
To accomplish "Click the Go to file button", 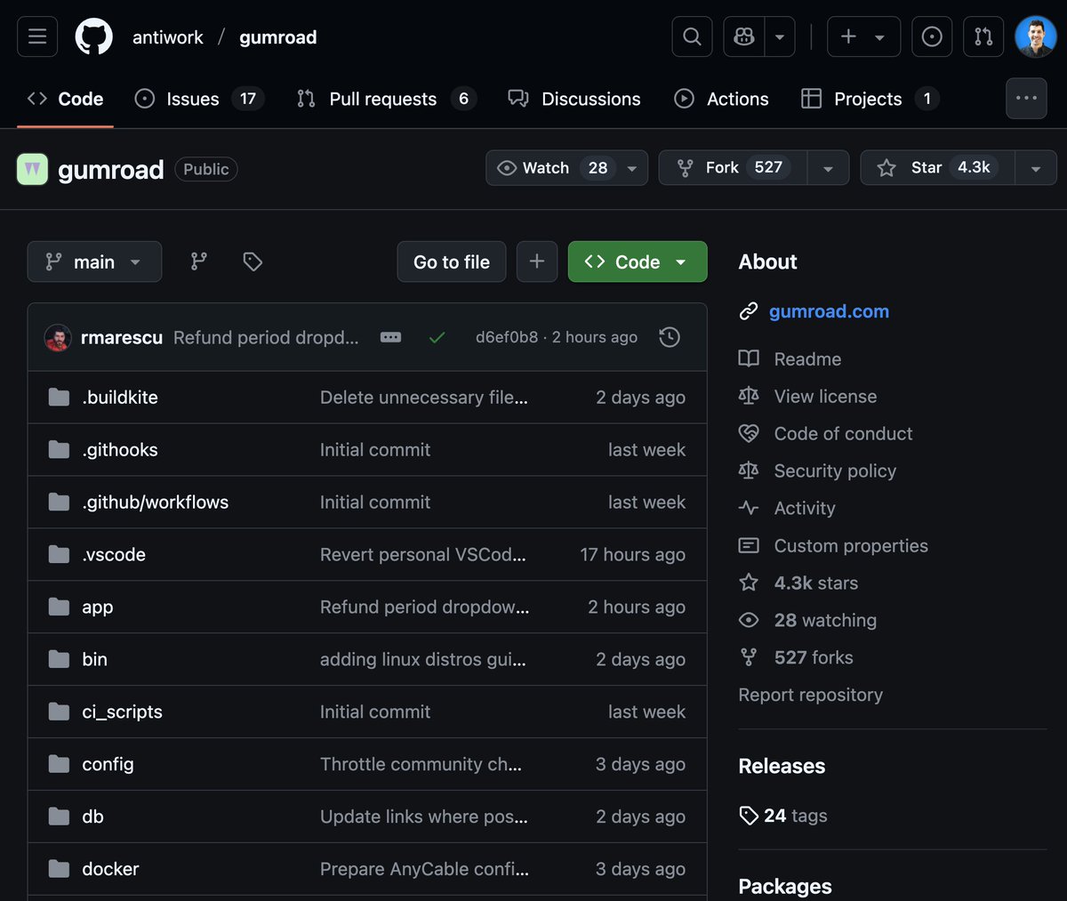I will [452, 261].
